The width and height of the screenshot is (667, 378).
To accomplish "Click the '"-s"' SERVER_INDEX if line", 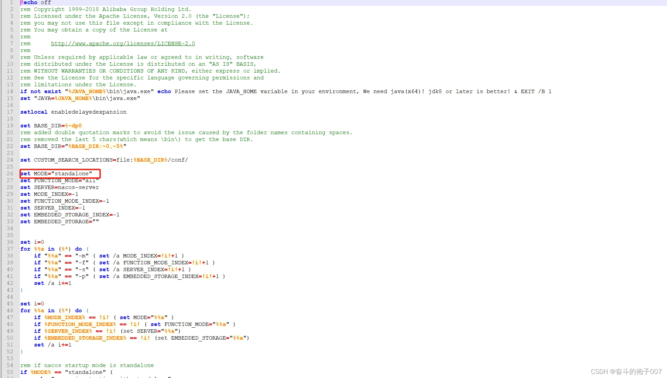I will (x=112, y=269).
